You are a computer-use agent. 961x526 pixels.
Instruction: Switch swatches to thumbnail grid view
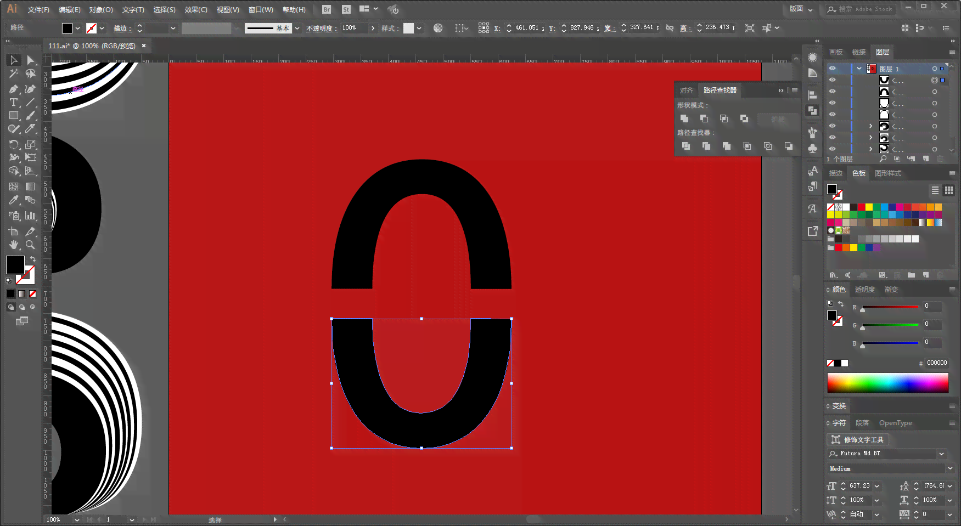pos(949,190)
